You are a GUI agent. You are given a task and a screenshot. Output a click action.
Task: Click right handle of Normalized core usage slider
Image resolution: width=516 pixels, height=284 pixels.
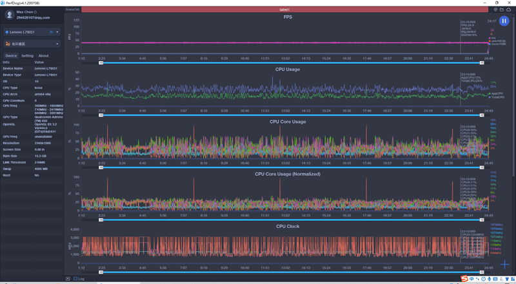[x=482, y=220]
